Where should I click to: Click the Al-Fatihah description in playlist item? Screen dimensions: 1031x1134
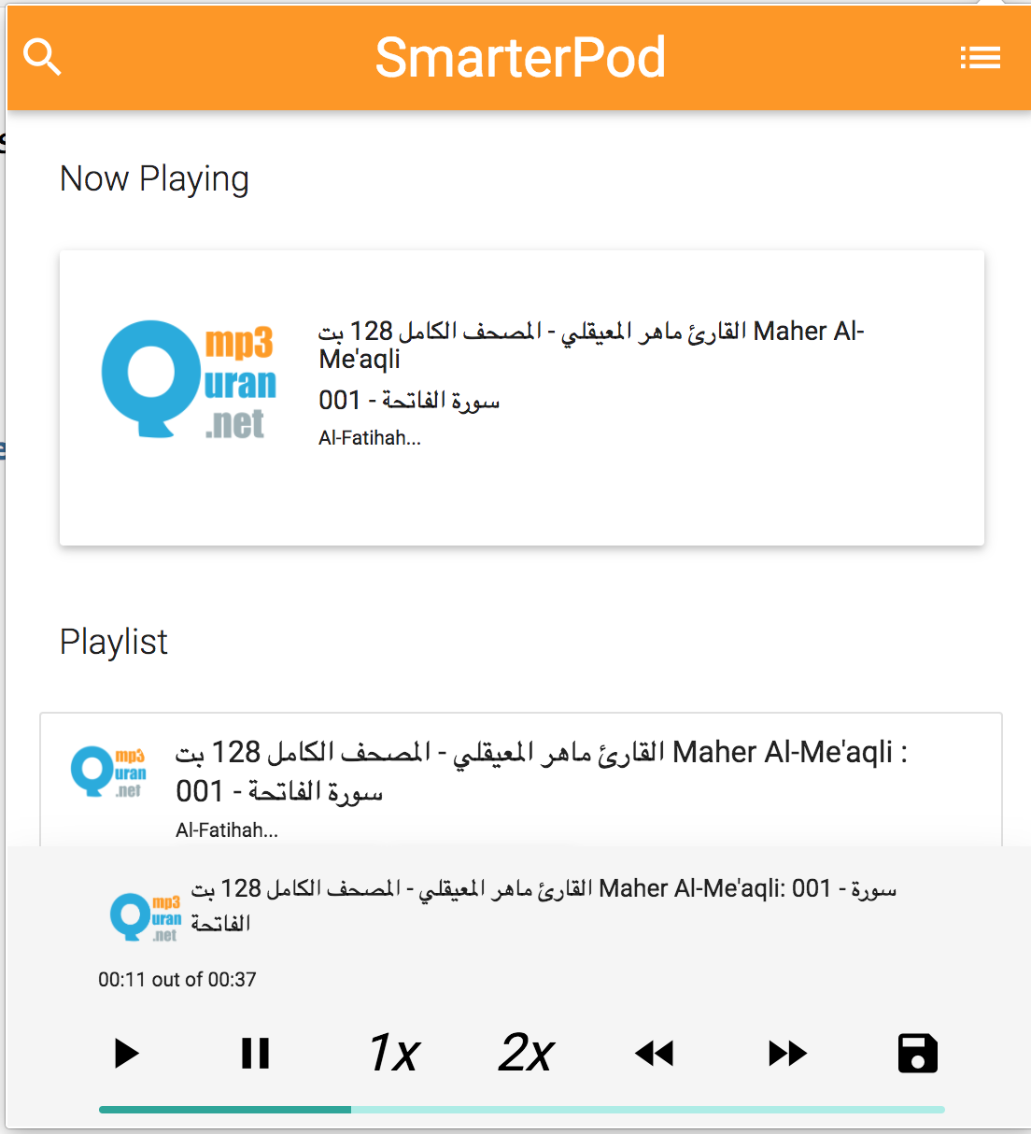click(x=227, y=830)
